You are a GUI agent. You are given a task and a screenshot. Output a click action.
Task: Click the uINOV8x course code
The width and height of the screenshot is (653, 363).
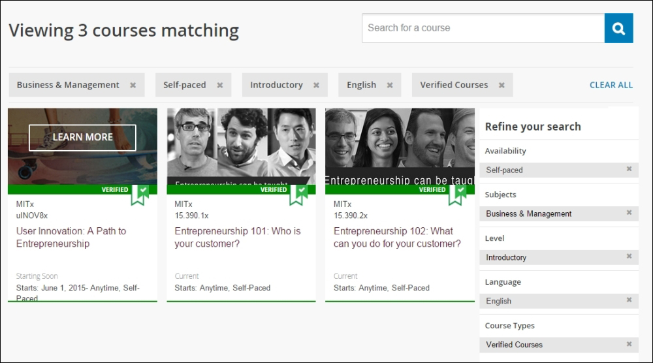pyautogui.click(x=31, y=215)
